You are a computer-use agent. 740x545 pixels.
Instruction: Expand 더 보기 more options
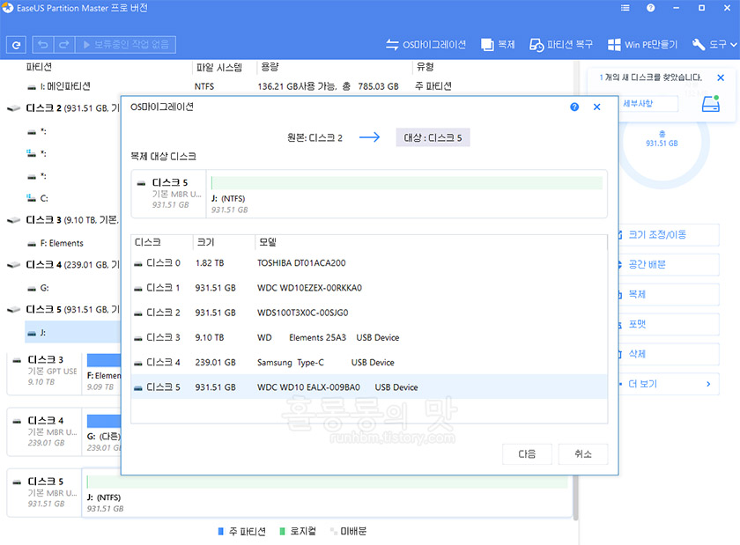click(669, 384)
